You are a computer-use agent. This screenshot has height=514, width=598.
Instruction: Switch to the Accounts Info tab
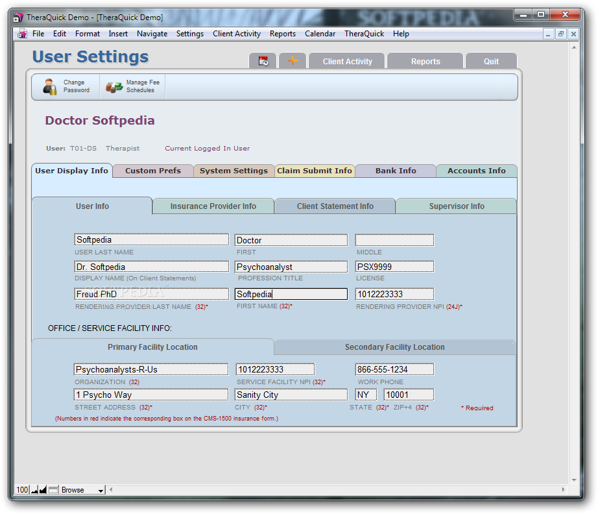coord(476,171)
